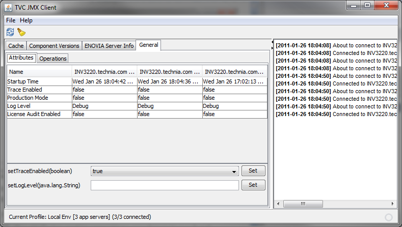Click the status indicator circle at bottom right
402x227 pixels.
389,217
